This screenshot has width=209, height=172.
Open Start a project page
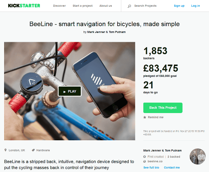82,6
